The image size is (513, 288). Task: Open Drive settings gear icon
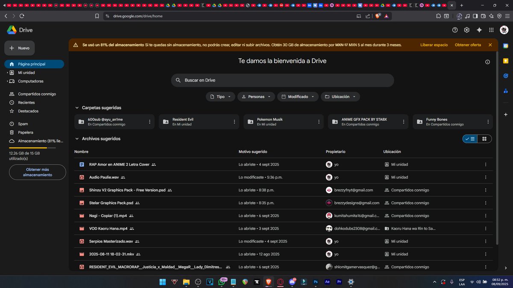[467, 30]
